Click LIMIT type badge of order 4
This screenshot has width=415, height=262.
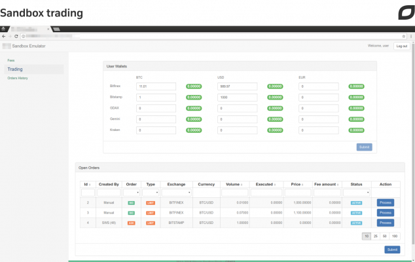coord(151,223)
